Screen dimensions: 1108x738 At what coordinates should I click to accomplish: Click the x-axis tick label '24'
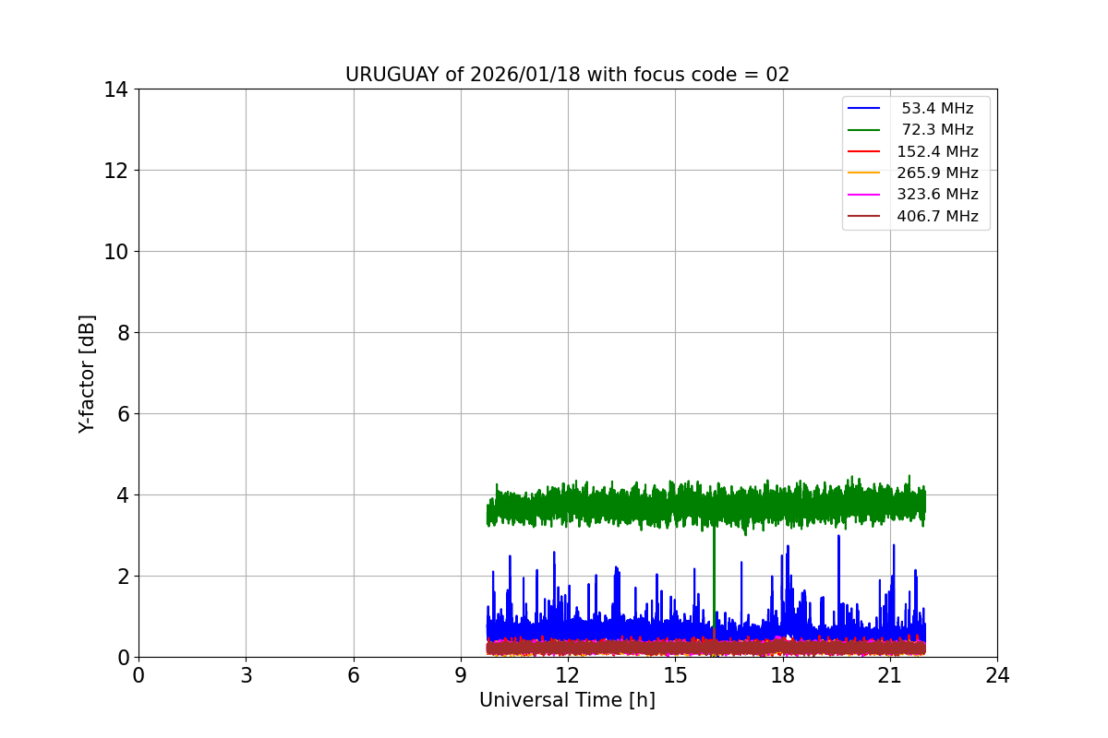997,676
